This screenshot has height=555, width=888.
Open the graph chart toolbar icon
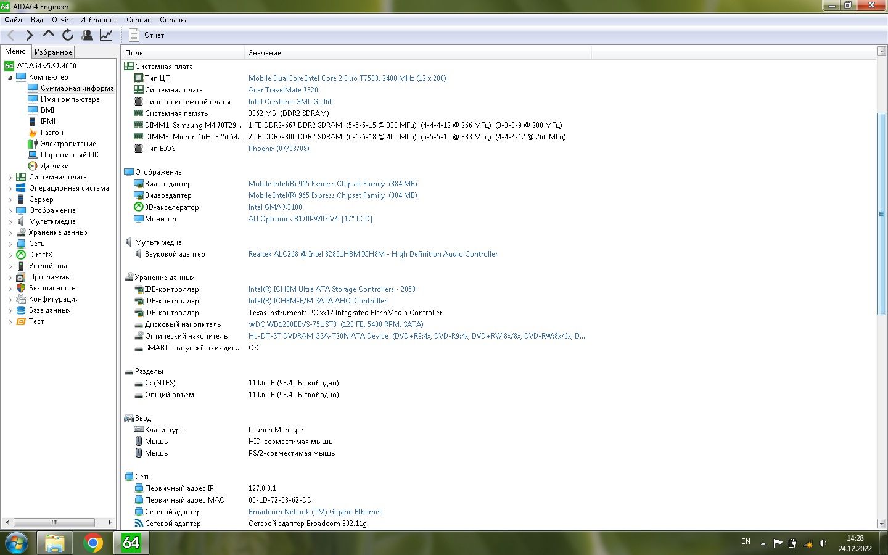(x=106, y=35)
